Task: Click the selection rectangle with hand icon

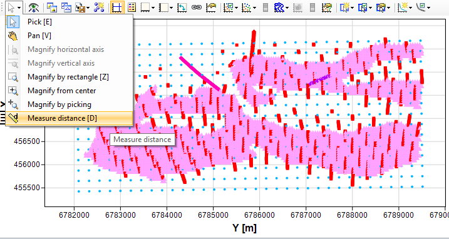Action: pos(381,7)
